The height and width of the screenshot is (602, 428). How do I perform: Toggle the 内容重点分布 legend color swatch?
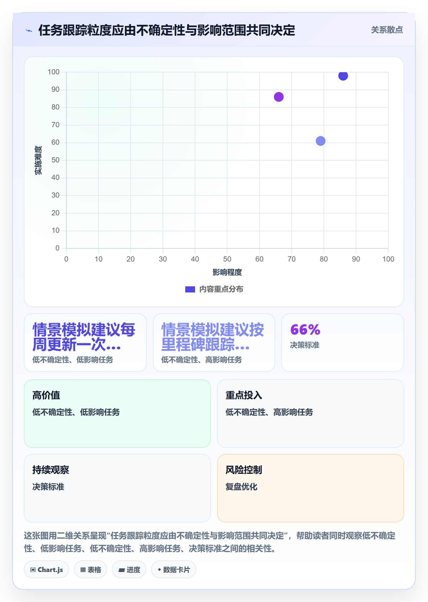190,289
